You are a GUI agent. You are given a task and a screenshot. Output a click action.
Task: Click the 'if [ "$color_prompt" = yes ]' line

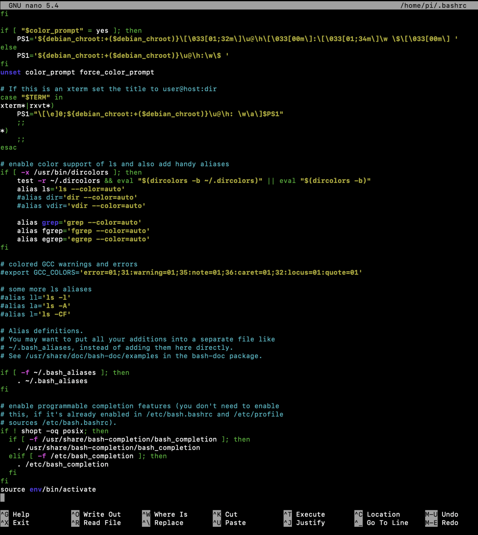pyautogui.click(x=71, y=30)
